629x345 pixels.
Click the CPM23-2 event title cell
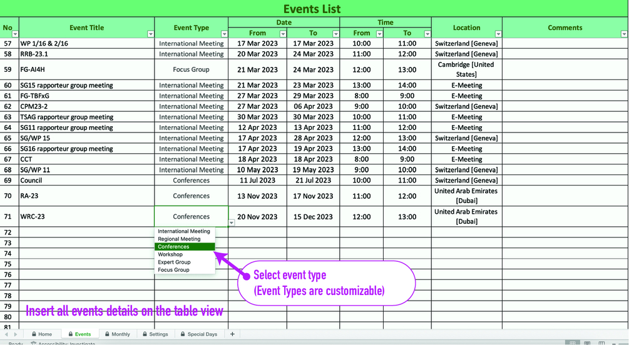pyautogui.click(x=86, y=106)
